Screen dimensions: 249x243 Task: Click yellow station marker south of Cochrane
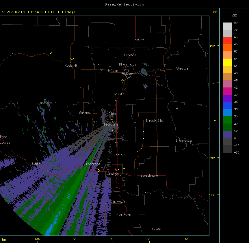coord(98,170)
